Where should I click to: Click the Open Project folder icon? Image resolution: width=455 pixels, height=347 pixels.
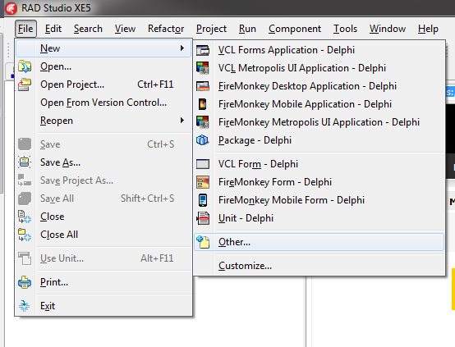coord(25,84)
